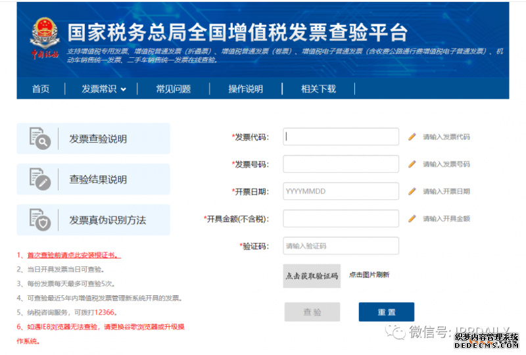The height and width of the screenshot is (355, 526).
Task: Click the 发票查验说明 document magnifier icon
Action: (39, 139)
